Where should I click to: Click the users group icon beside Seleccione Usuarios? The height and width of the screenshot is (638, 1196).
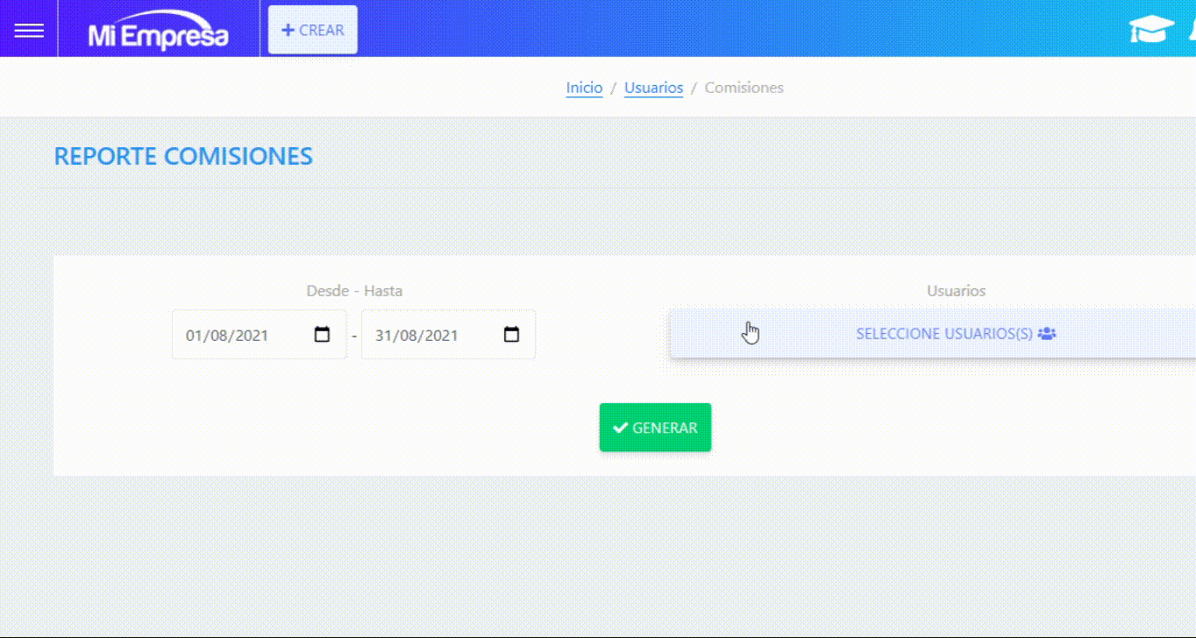point(1047,334)
